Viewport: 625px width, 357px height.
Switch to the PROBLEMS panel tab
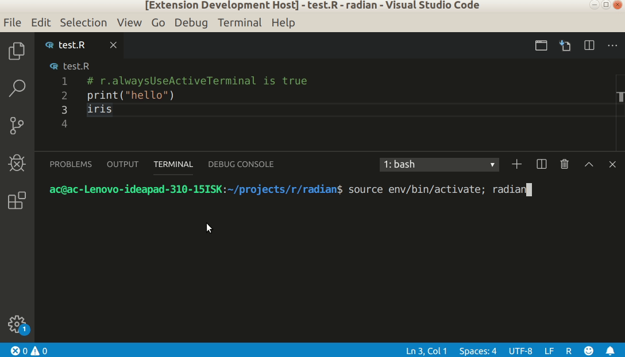coord(71,164)
